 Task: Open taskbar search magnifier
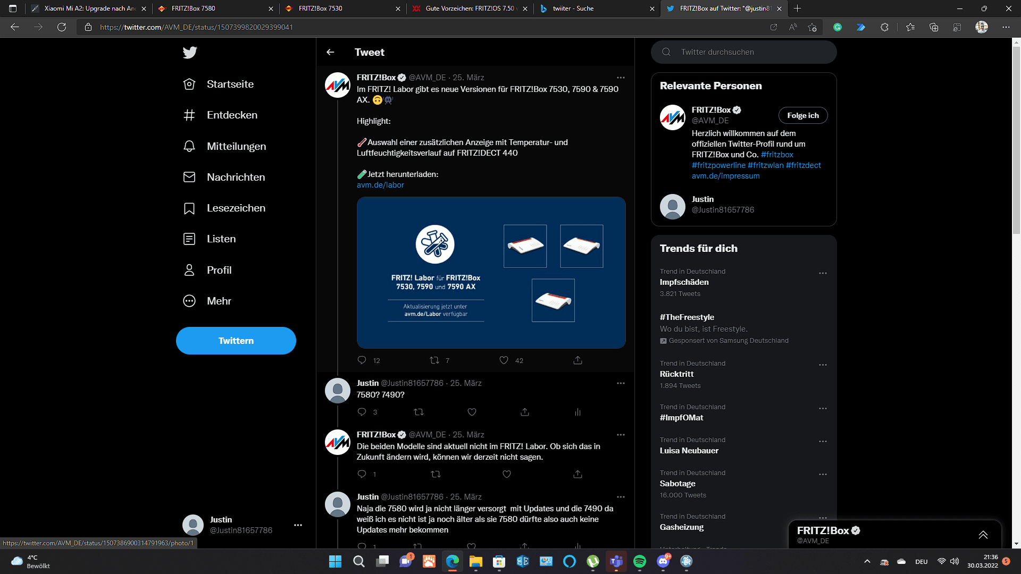point(359,561)
